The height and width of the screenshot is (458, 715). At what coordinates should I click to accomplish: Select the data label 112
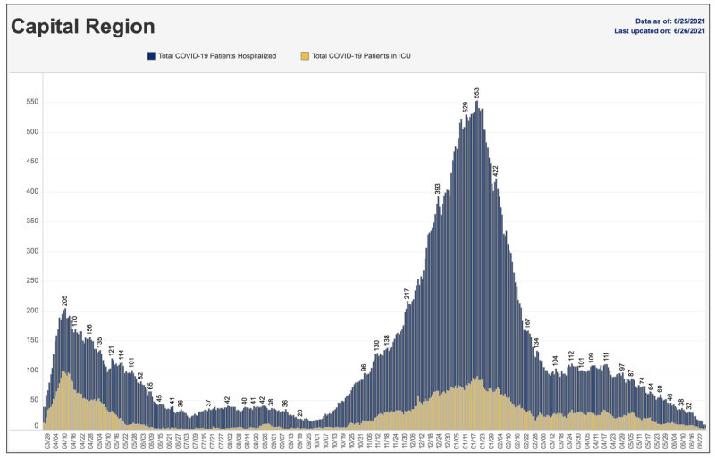click(x=571, y=356)
